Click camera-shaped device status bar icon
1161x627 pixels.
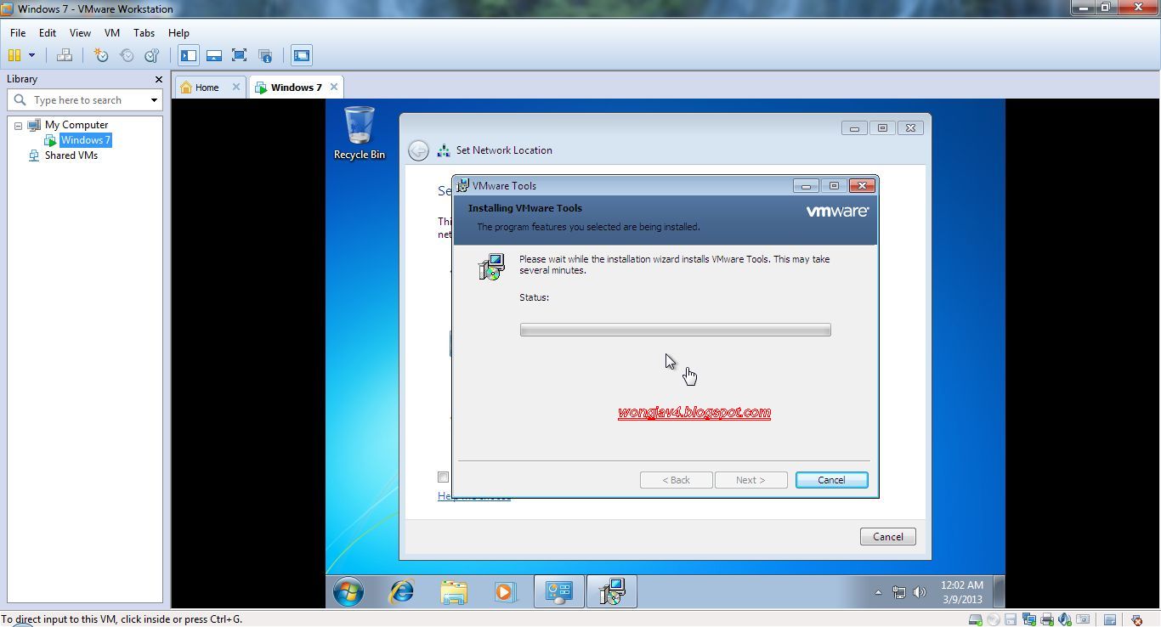coord(1083,619)
